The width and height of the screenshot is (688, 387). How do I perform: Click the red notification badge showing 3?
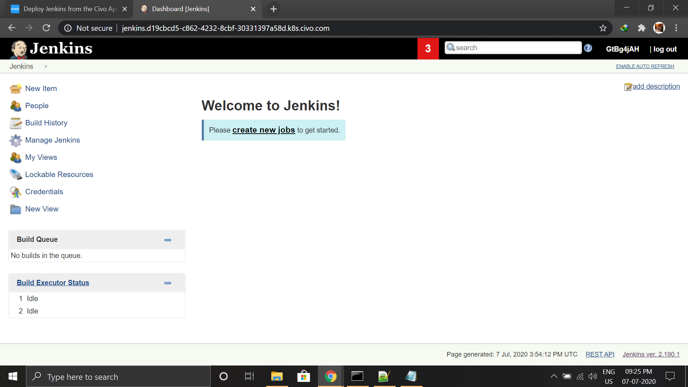click(428, 49)
